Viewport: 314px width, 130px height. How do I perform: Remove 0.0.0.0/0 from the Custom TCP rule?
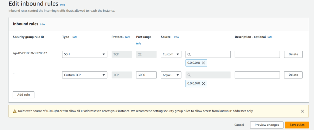[203, 83]
